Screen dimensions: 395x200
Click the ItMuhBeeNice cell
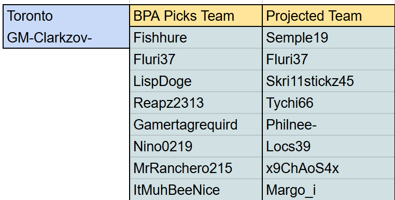196,190
